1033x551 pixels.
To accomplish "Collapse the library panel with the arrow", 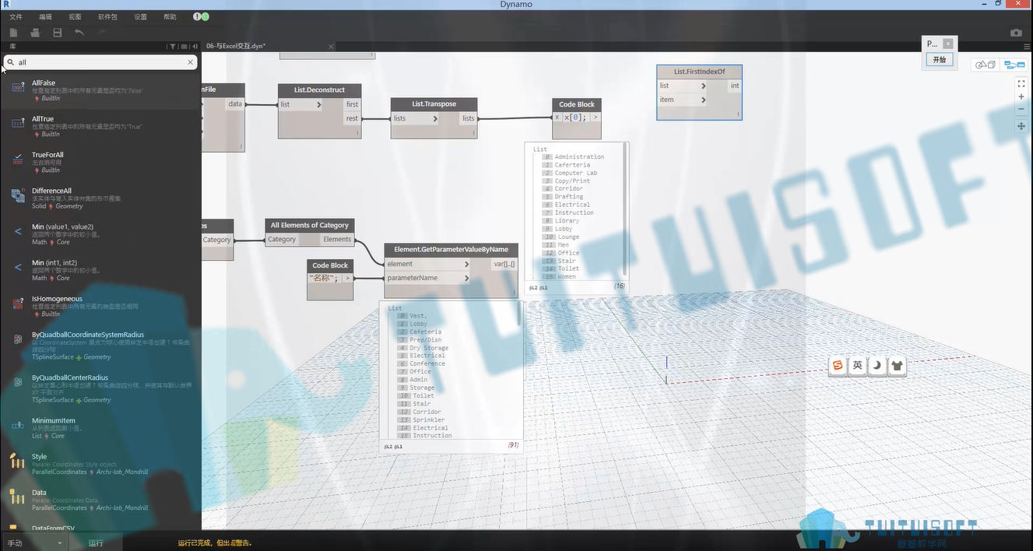I will click(x=195, y=47).
